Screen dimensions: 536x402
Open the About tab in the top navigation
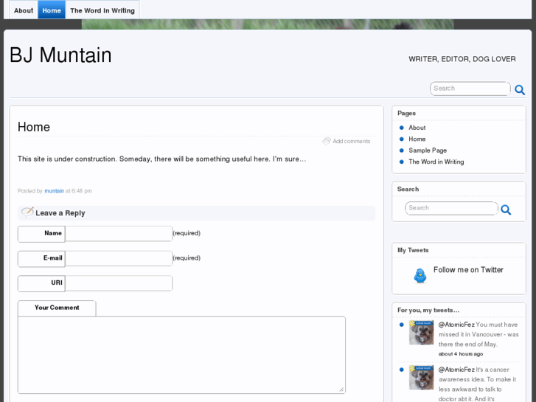tap(24, 10)
